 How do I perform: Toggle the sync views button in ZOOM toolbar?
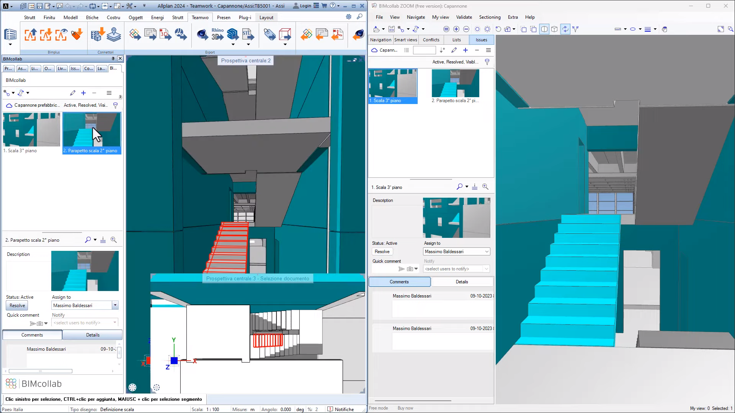(565, 29)
